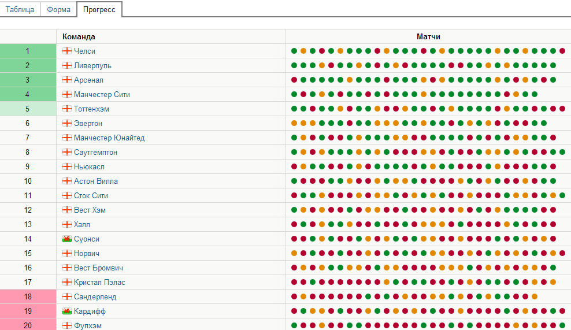Open the Кристал Пэлас team link
The image size is (571, 330).
[x=99, y=282]
